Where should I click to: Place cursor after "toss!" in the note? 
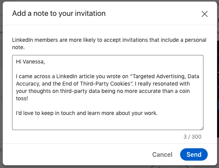click(28, 98)
